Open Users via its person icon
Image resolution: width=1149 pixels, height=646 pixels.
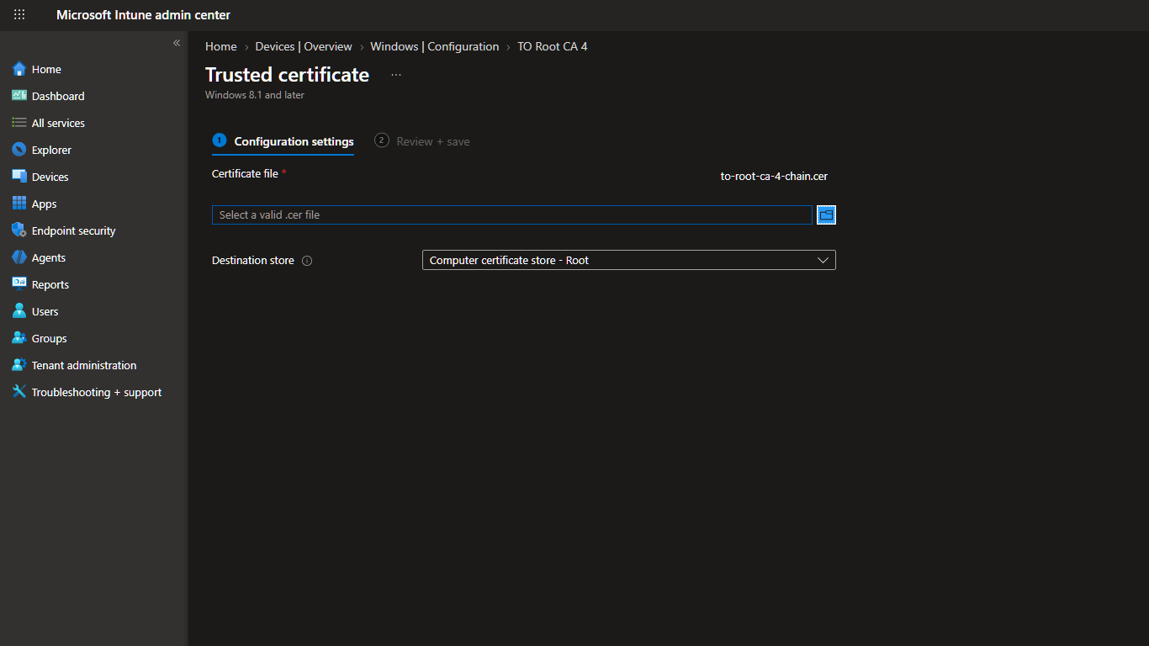[x=19, y=311]
